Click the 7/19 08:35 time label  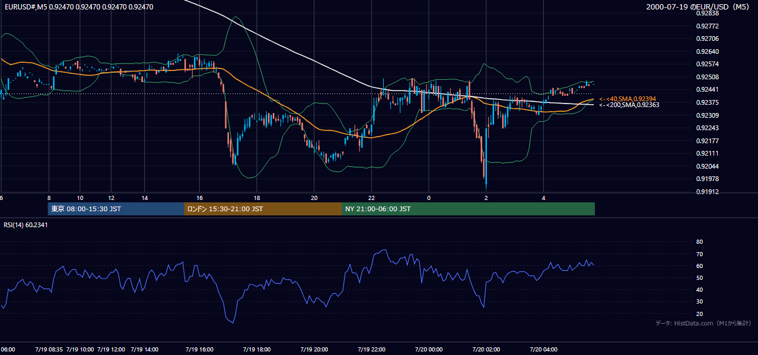click(x=49, y=350)
